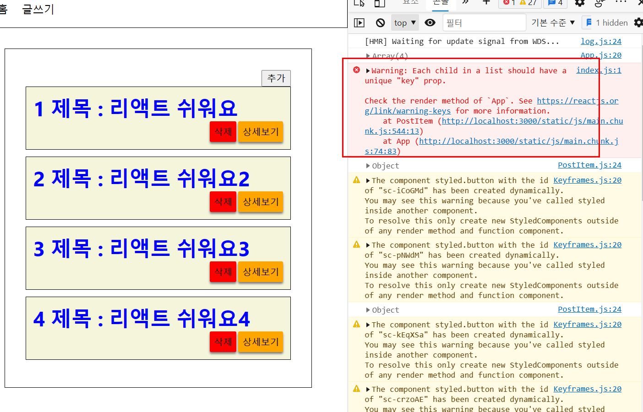View details of post 3 상세보기

[261, 272]
